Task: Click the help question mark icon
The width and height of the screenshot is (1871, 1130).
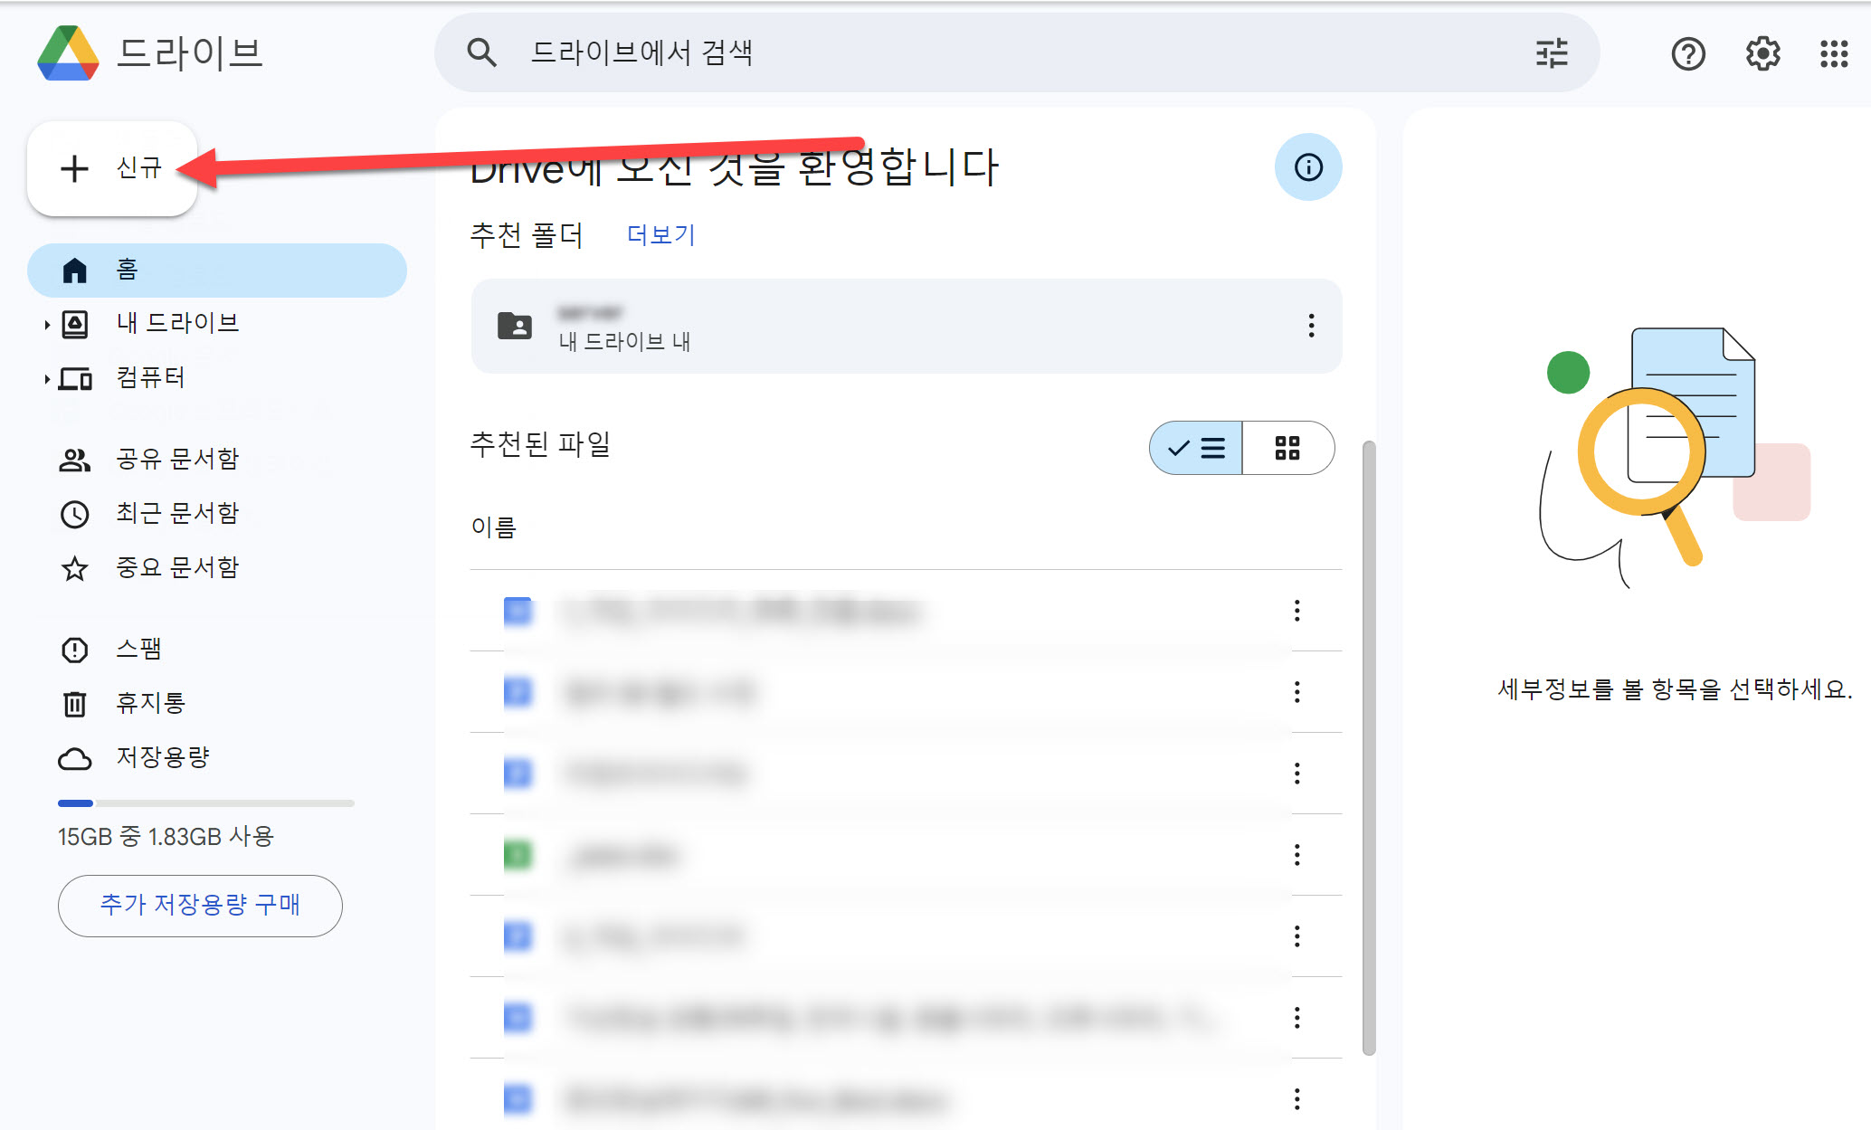Action: 1687,54
